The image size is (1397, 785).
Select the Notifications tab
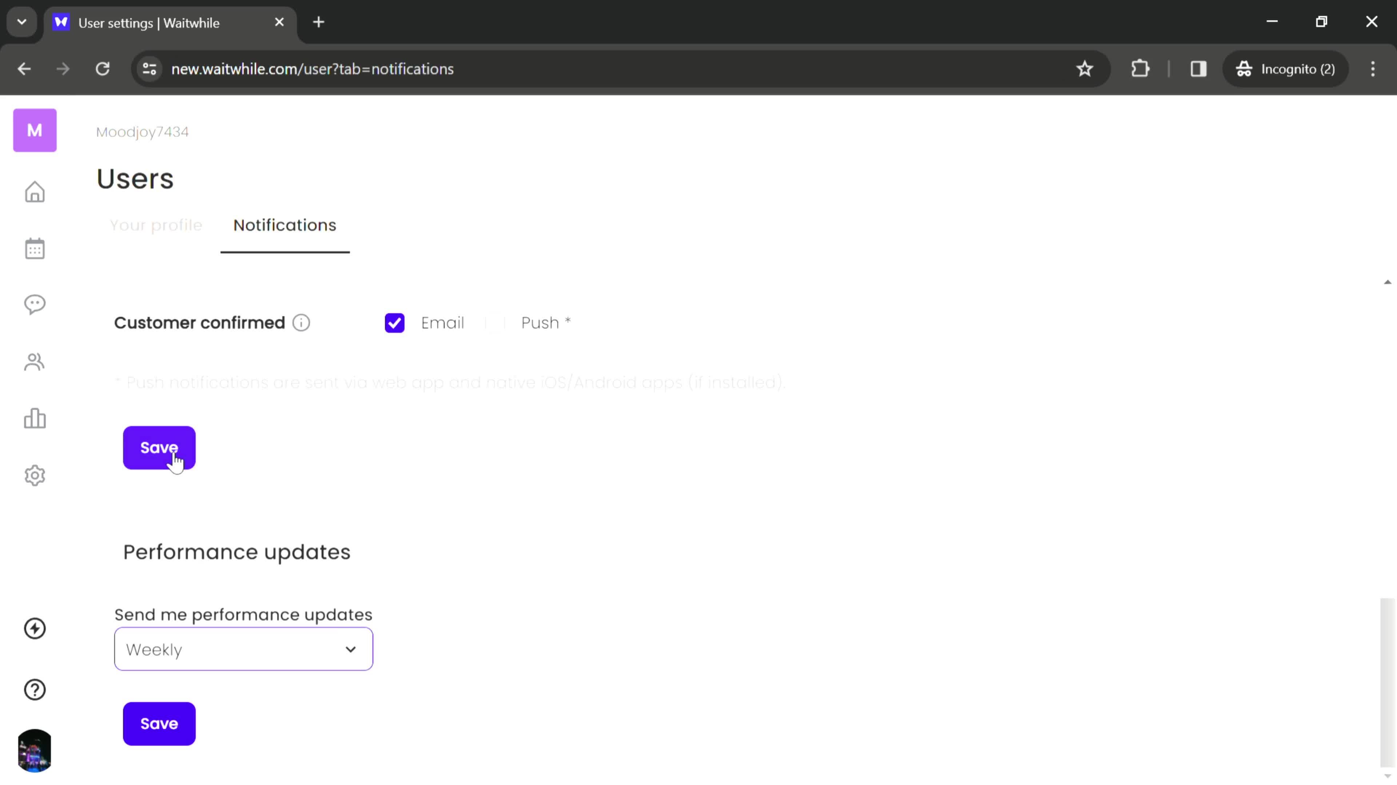tap(285, 225)
